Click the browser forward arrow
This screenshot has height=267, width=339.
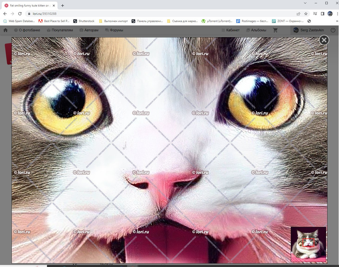coord(12,14)
